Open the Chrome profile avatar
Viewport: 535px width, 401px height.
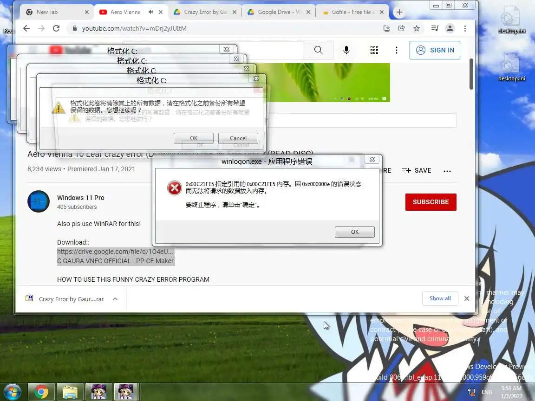pos(450,28)
